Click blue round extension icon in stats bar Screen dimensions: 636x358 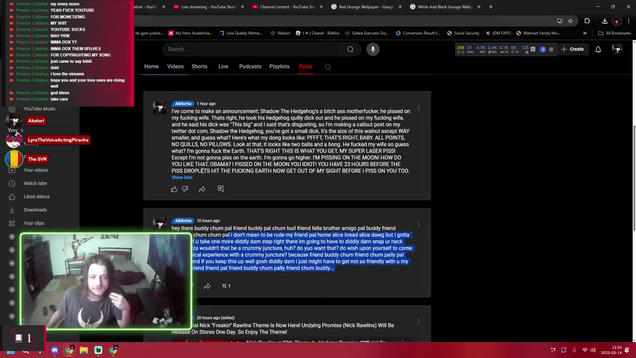[x=543, y=49]
